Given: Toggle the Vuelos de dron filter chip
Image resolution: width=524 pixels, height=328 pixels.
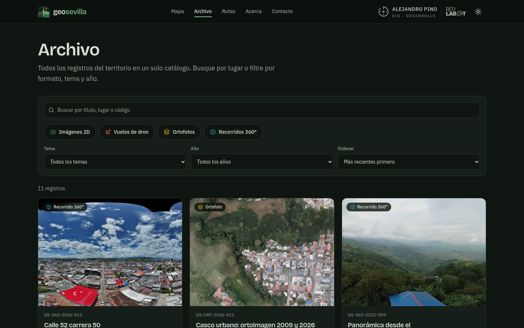Looking at the screenshot, I should [x=127, y=132].
